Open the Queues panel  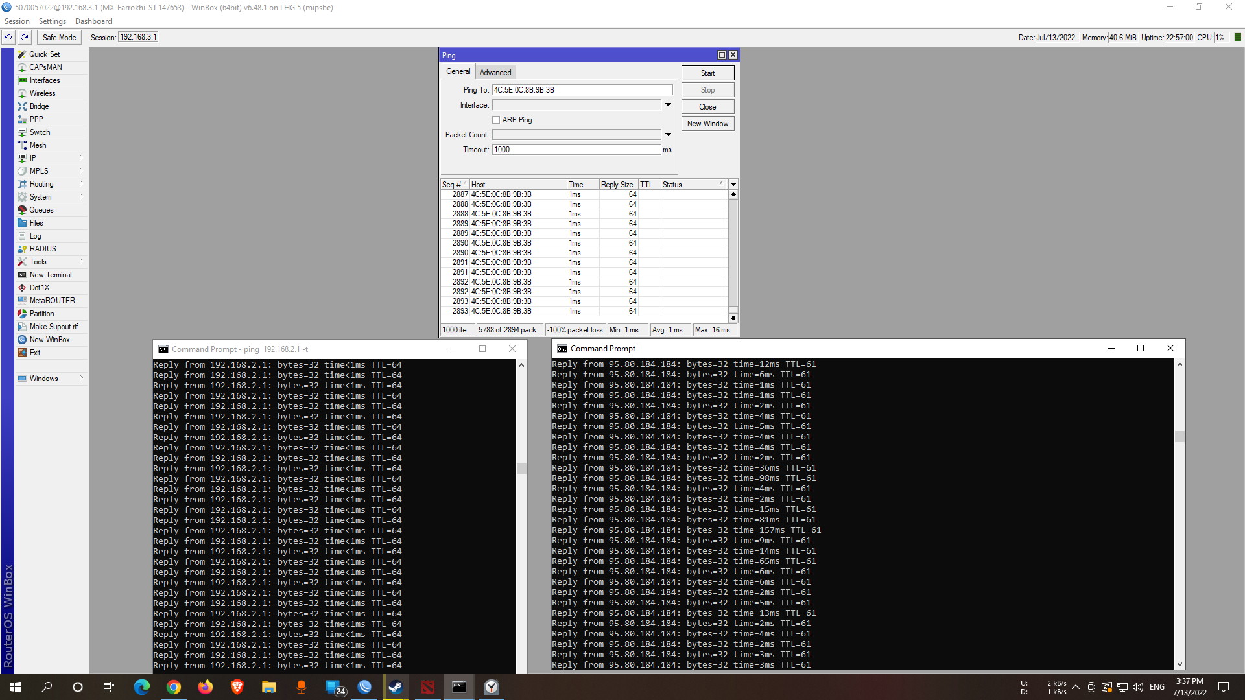pyautogui.click(x=41, y=209)
